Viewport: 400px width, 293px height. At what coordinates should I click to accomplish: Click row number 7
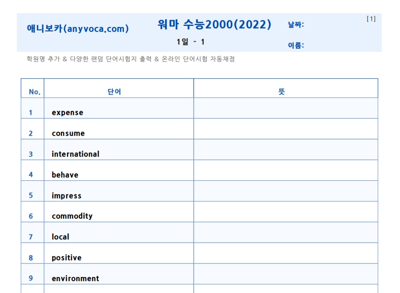point(30,237)
